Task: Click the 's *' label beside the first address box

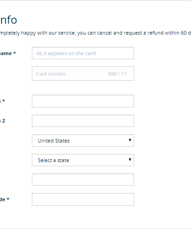Action: pyautogui.click(x=2, y=101)
